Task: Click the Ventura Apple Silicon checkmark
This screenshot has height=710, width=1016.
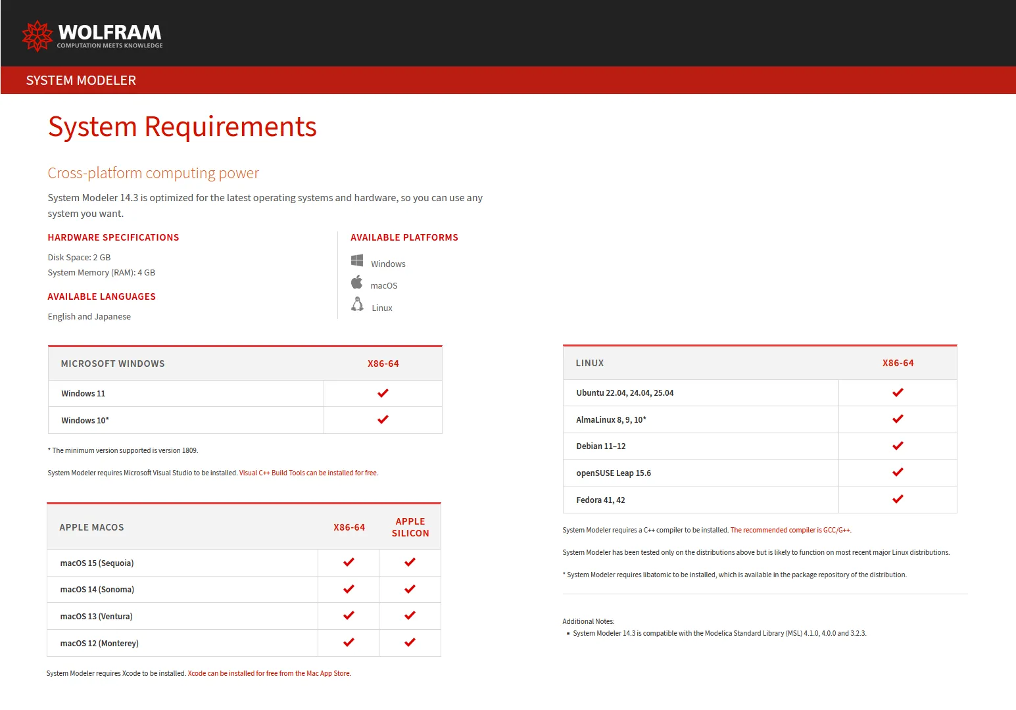Action: click(410, 615)
